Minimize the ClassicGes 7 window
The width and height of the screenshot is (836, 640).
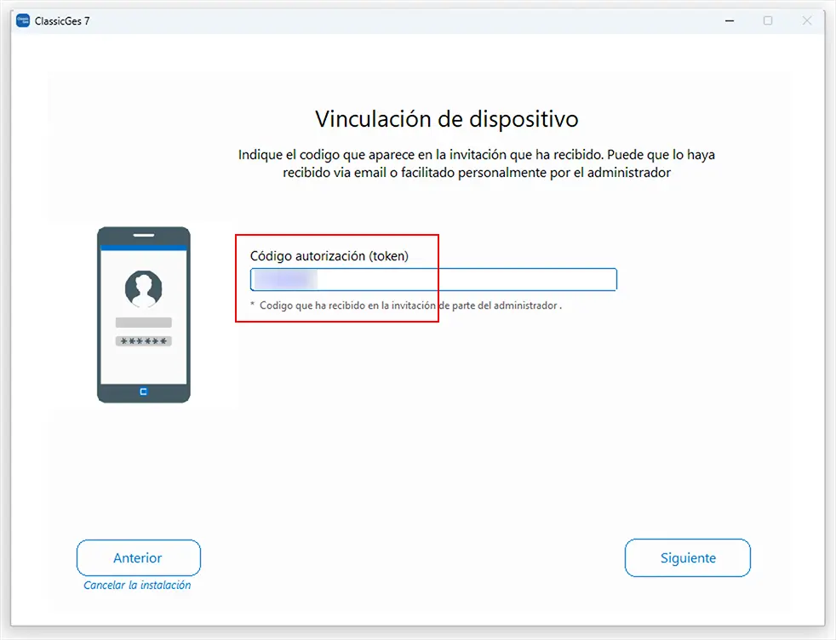tap(730, 20)
